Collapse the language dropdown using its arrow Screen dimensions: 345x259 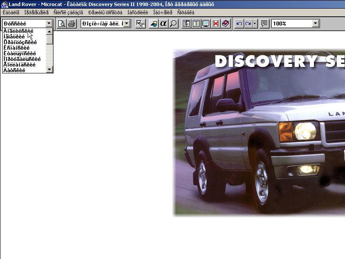point(49,23)
